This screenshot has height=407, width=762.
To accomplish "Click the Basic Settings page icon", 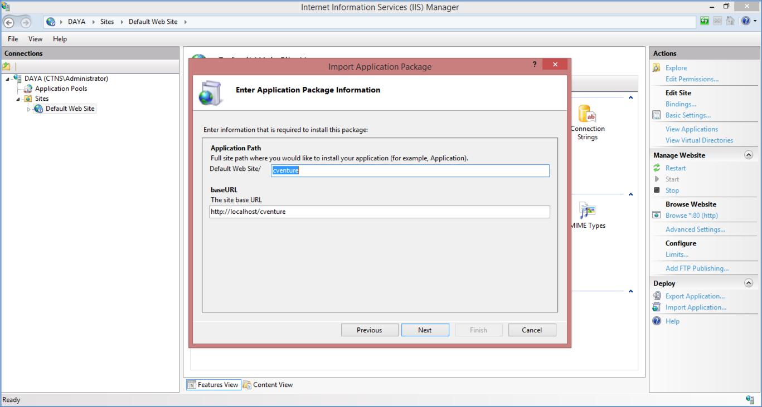I will click(657, 115).
